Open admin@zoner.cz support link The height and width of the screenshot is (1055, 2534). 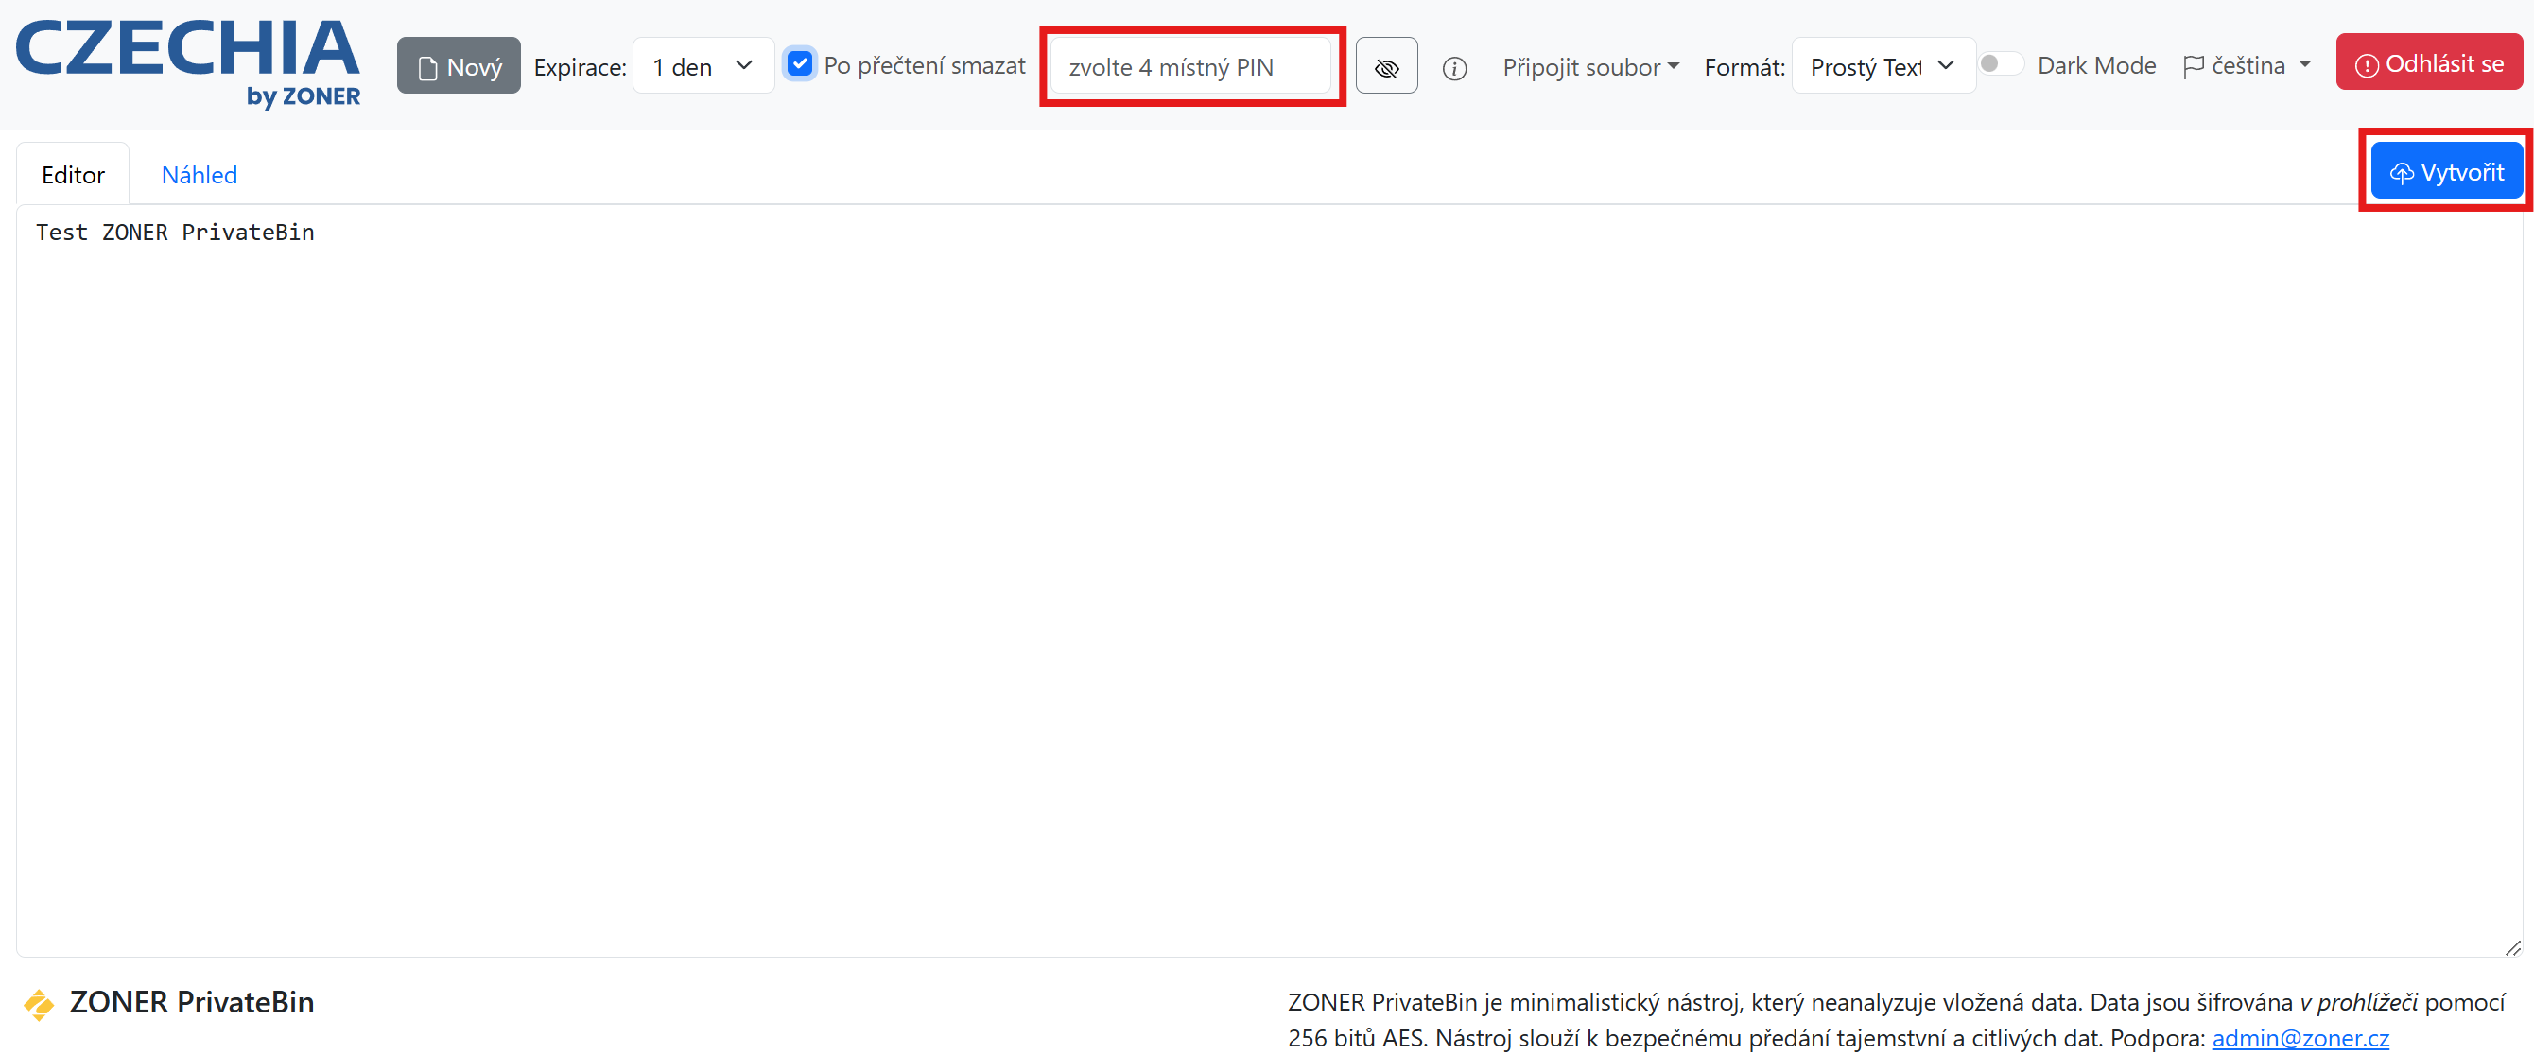click(2299, 1037)
